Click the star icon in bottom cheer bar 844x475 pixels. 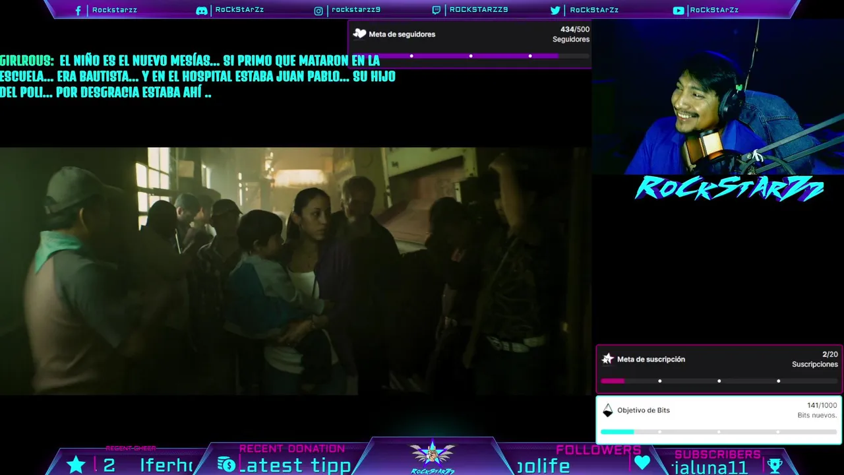pyautogui.click(x=76, y=464)
